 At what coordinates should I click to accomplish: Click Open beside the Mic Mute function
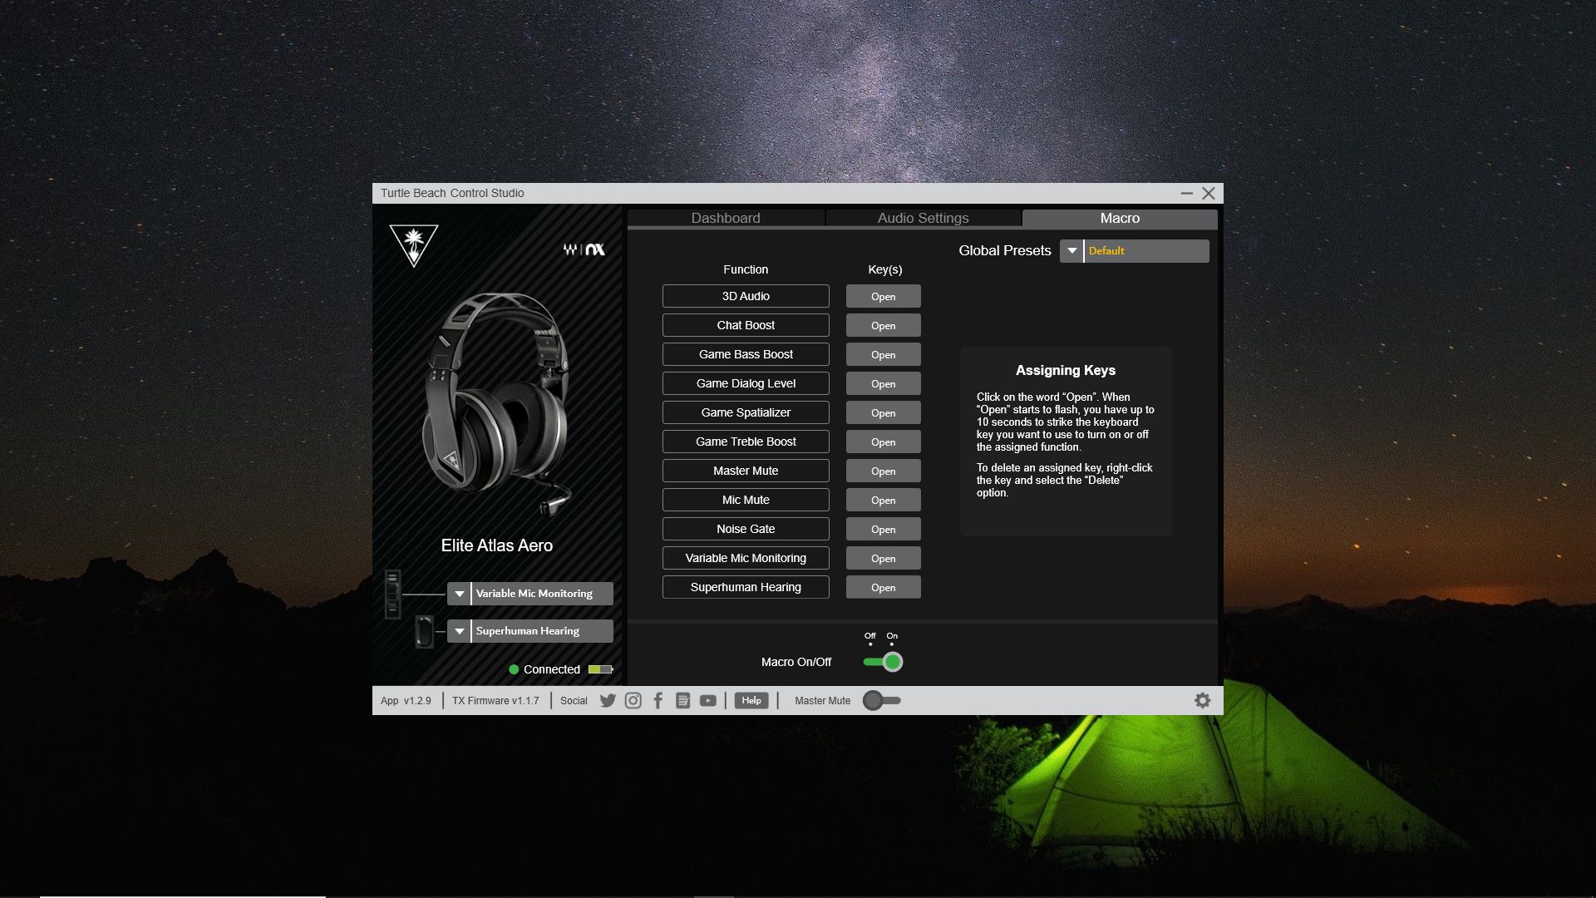click(883, 500)
